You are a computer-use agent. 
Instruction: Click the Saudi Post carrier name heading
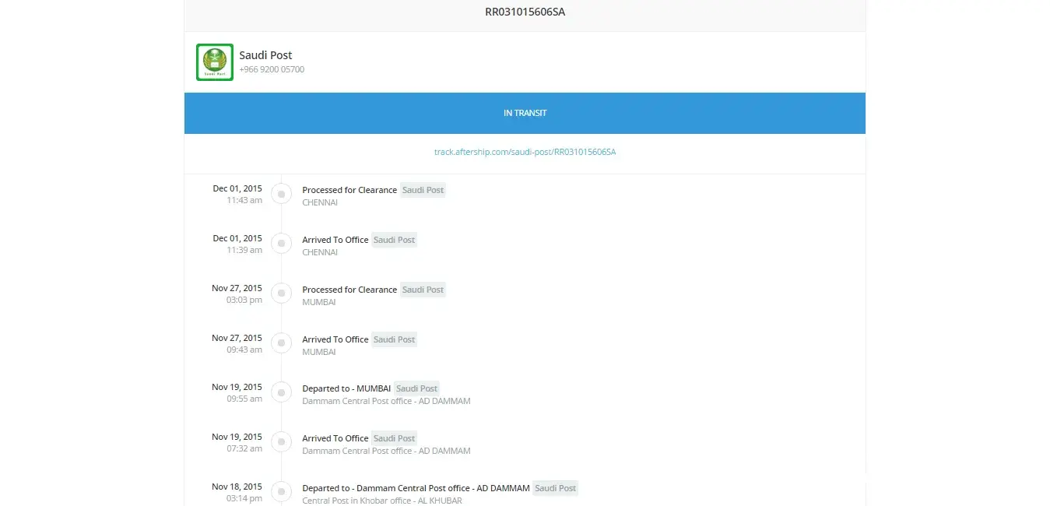point(265,55)
